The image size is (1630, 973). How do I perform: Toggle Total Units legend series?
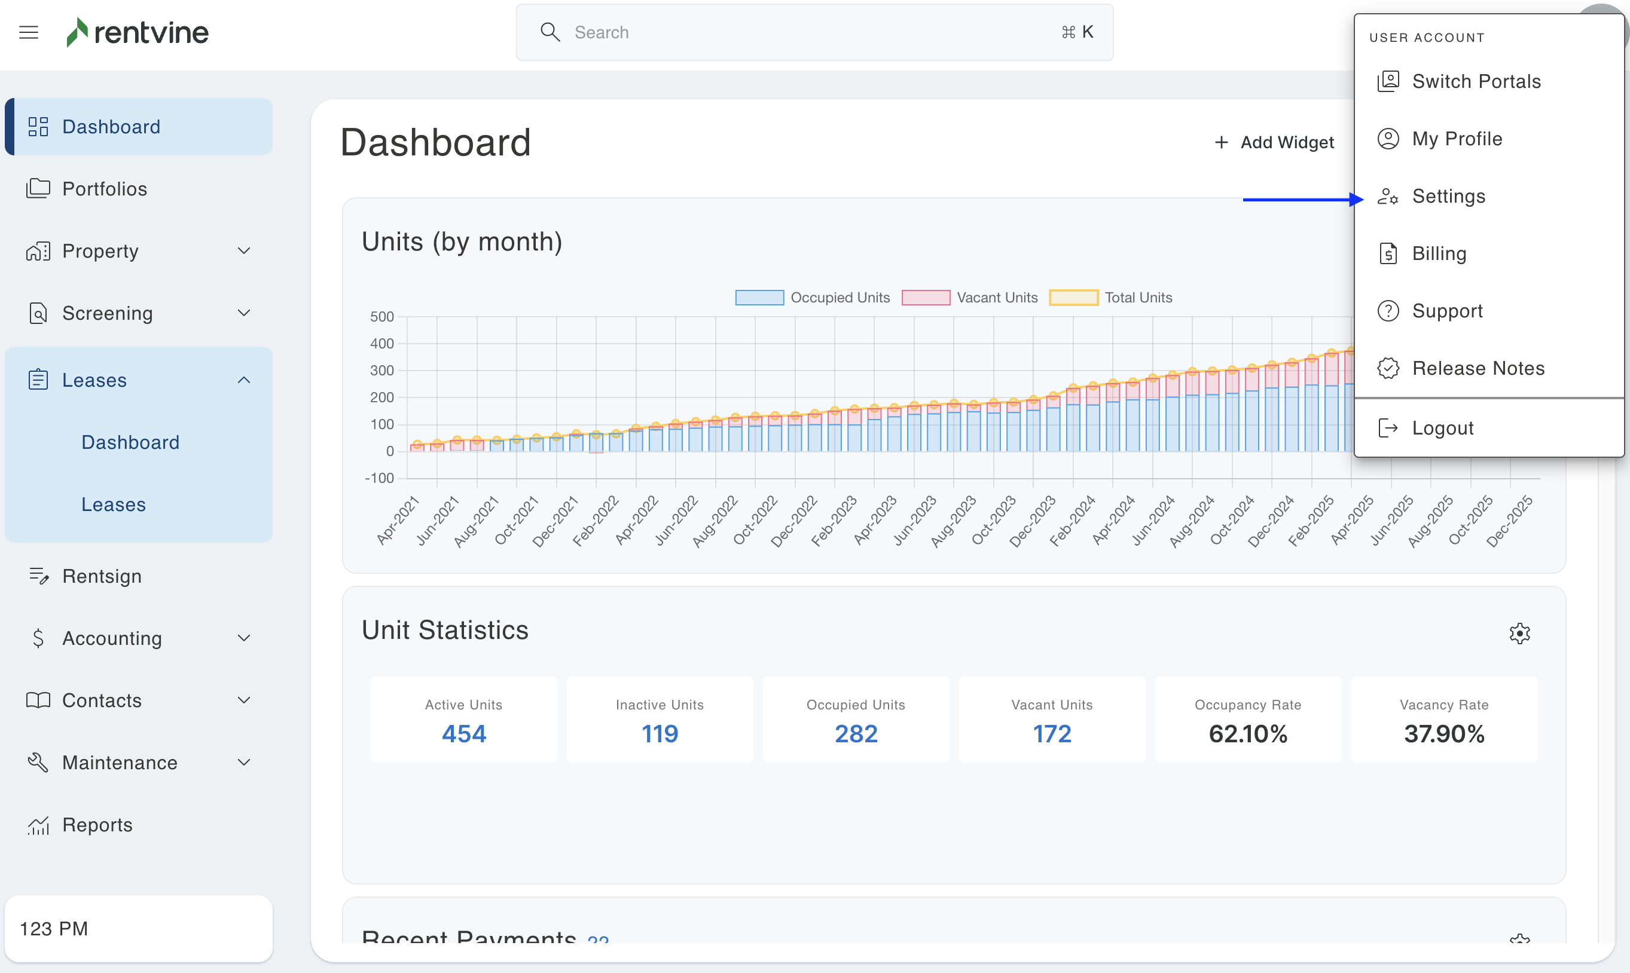[x=1110, y=298]
